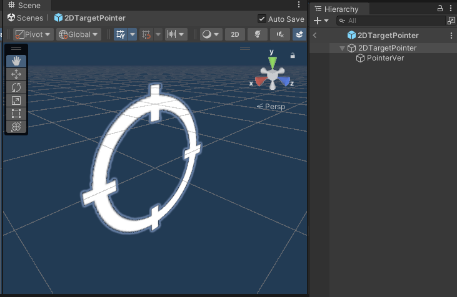Viewport: 457px width, 297px height.
Task: Select the Rotate tool
Action: point(16,87)
